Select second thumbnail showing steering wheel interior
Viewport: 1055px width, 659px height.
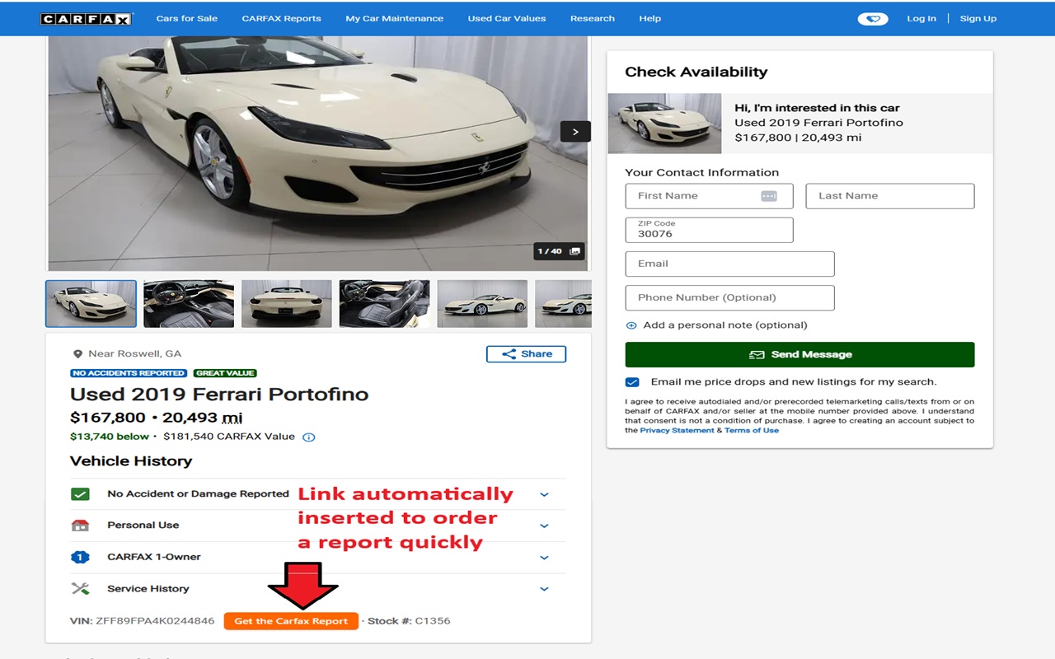coord(189,304)
